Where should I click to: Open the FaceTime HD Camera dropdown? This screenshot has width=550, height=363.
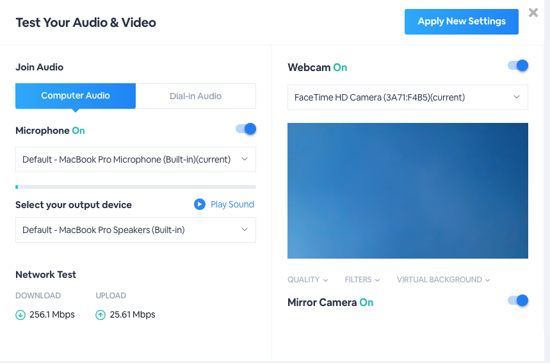pos(408,97)
